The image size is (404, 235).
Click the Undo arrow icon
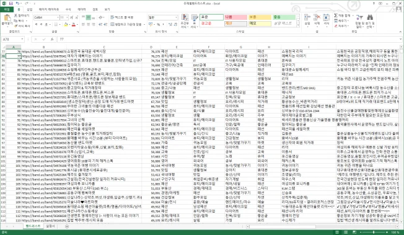coord(17,3)
